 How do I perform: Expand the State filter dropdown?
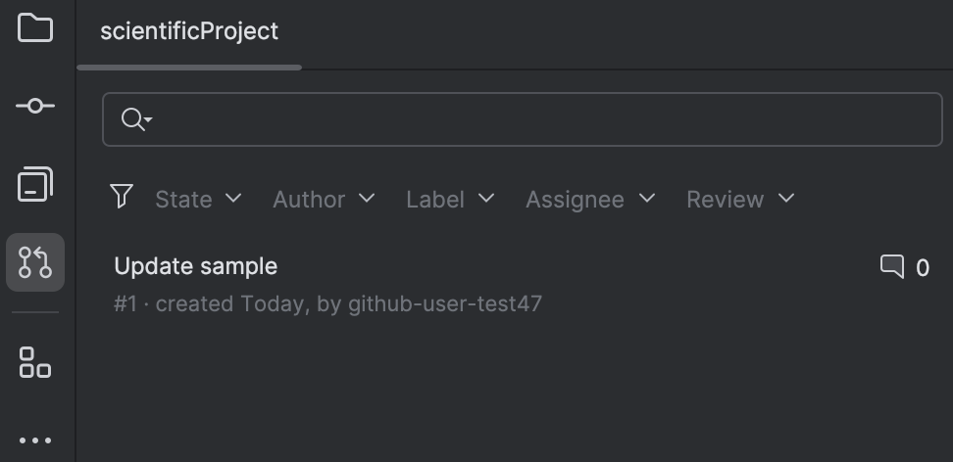[x=198, y=199]
